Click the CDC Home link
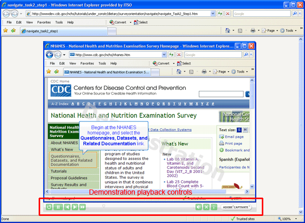This screenshot has width=305, height=223. 60,81
